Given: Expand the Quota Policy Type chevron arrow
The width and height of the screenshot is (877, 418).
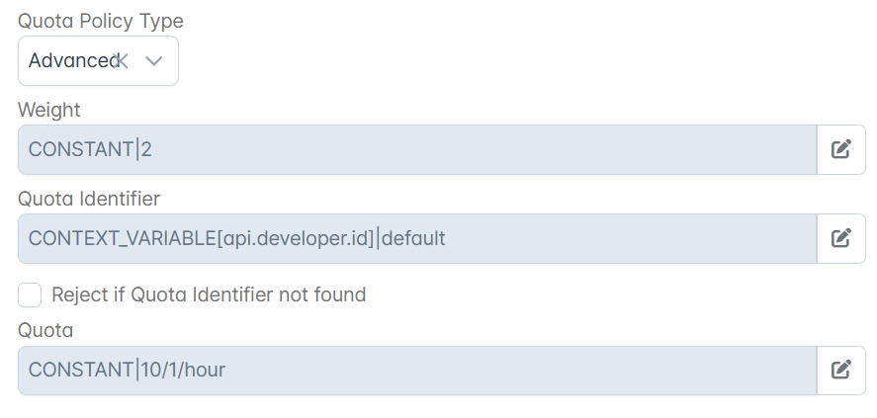Looking at the screenshot, I should [154, 60].
